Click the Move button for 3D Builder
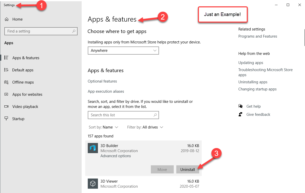This screenshot has width=305, height=193. 162,169
